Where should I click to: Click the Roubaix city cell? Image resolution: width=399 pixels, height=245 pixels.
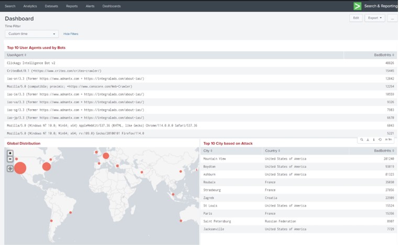(x=209, y=182)
